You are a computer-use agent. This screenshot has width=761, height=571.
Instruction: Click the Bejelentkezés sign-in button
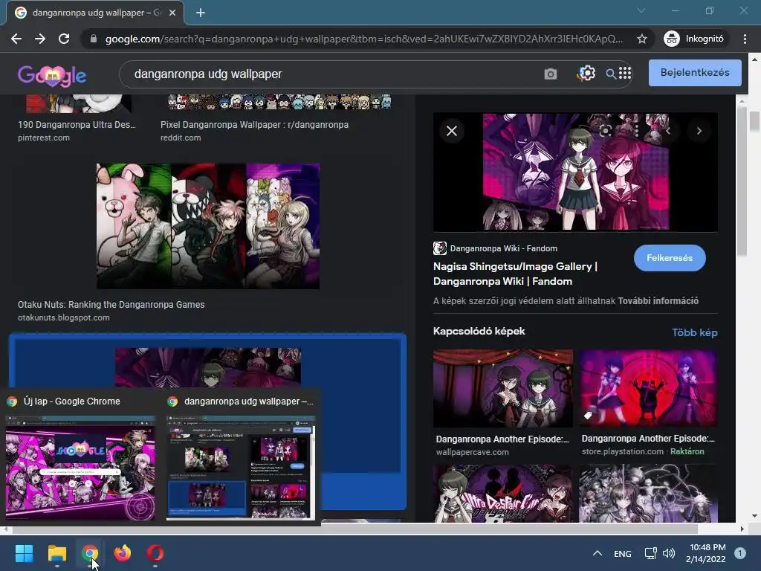click(x=695, y=73)
